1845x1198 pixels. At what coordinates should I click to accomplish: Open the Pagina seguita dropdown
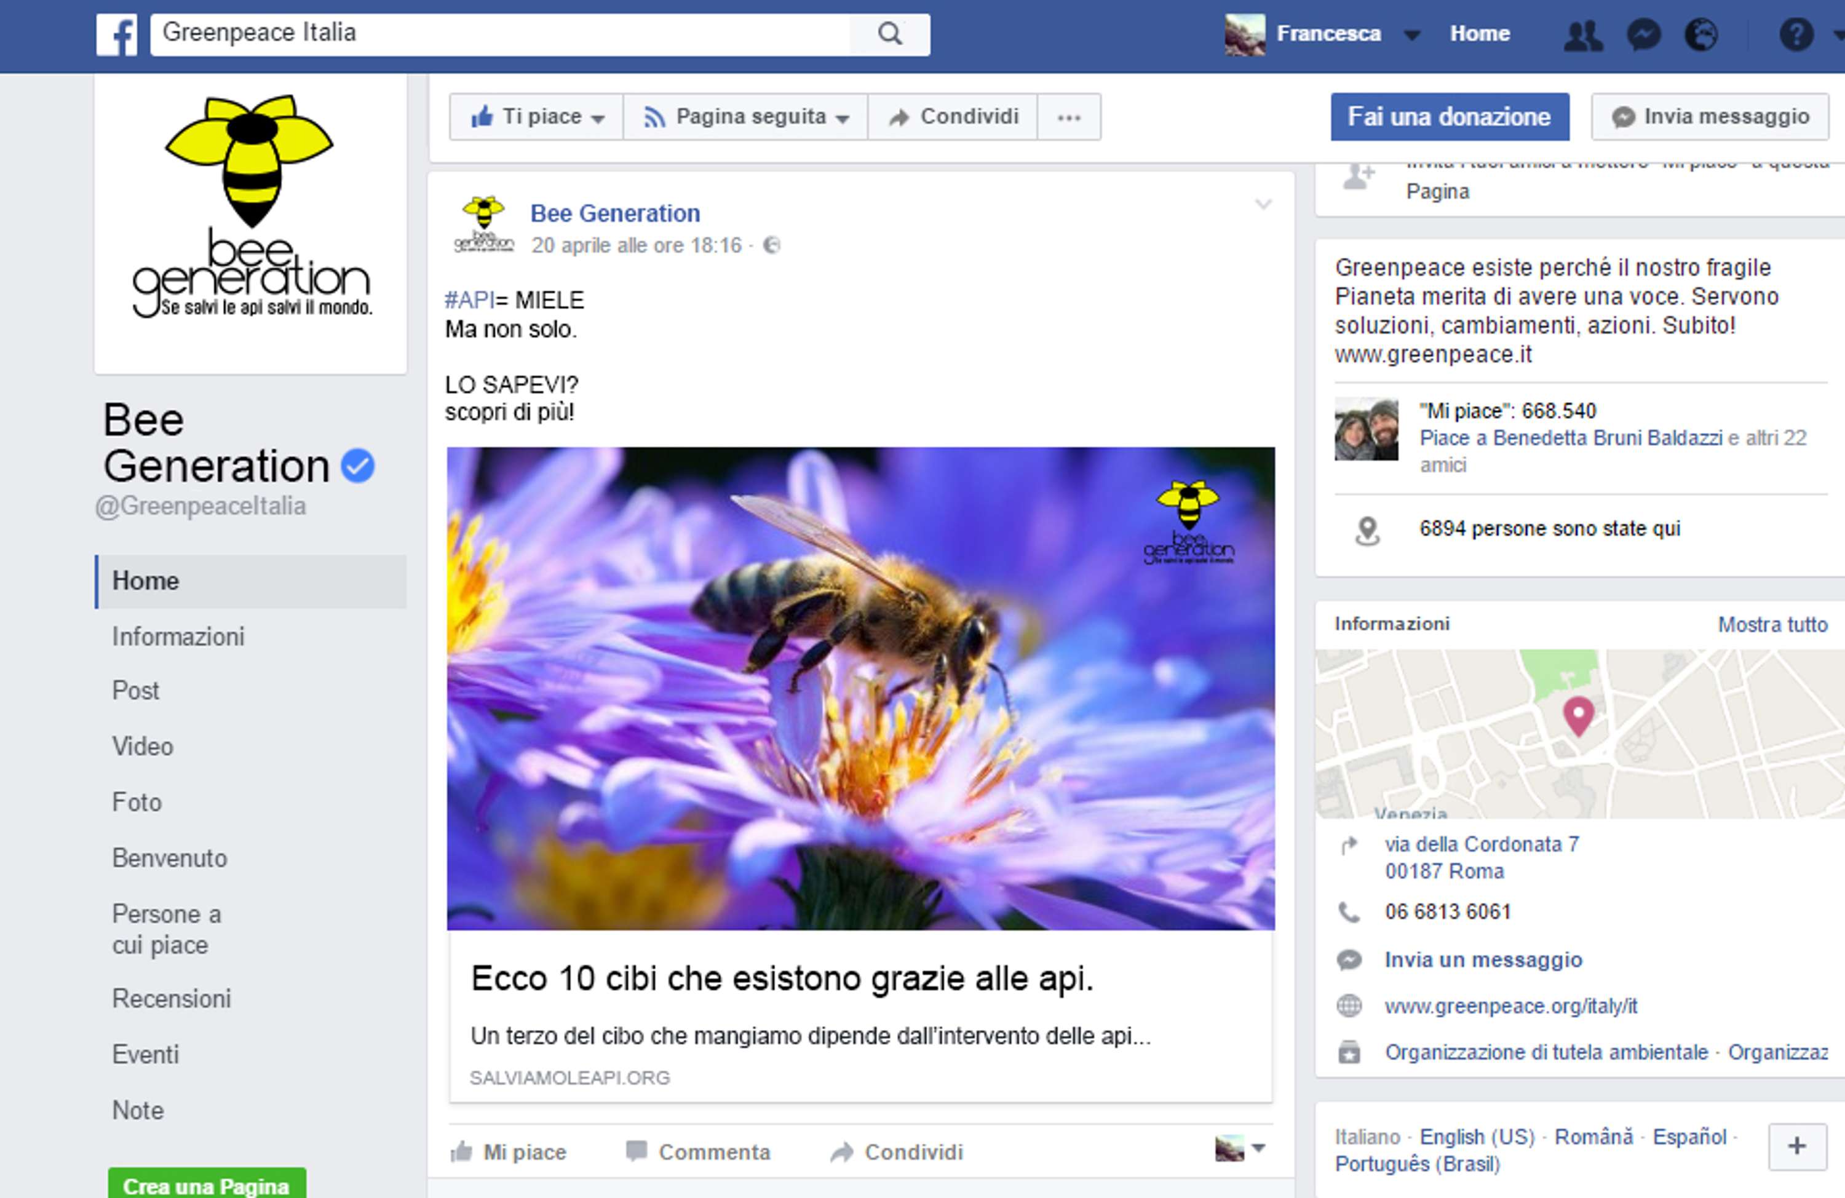coord(746,117)
